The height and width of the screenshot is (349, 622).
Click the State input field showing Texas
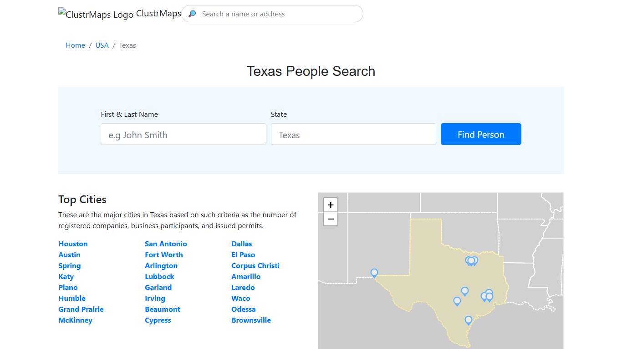(x=353, y=134)
